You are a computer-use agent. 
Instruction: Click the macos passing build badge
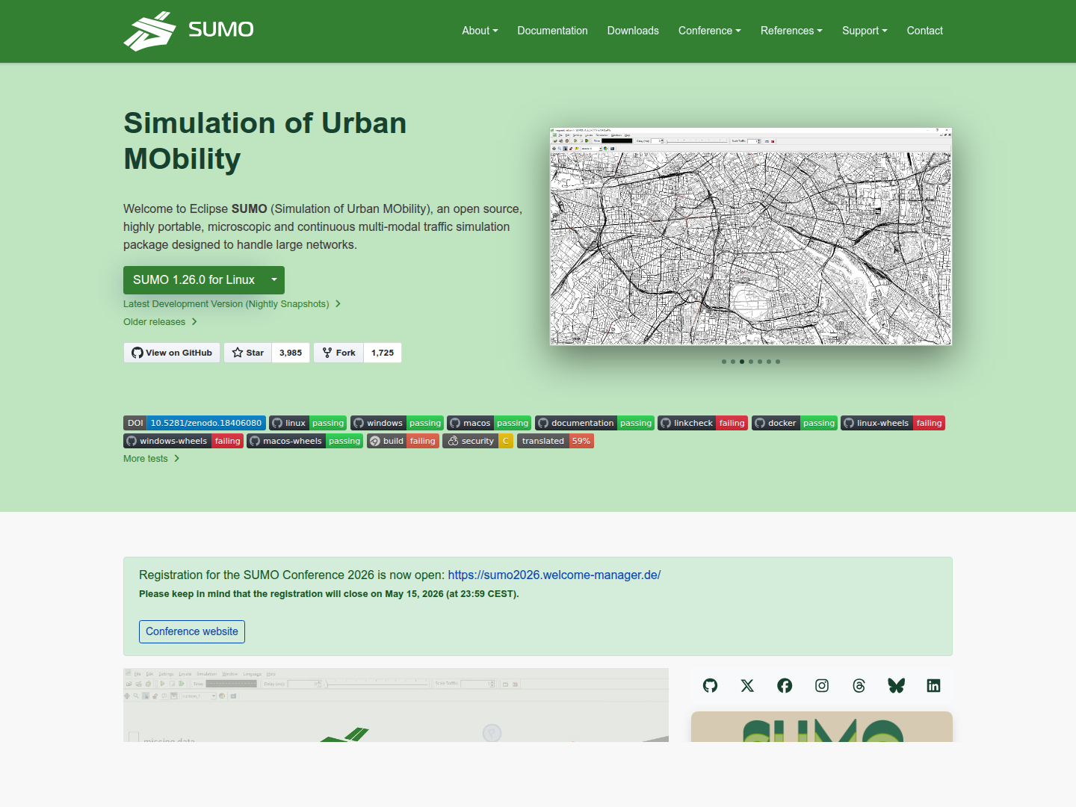489,423
